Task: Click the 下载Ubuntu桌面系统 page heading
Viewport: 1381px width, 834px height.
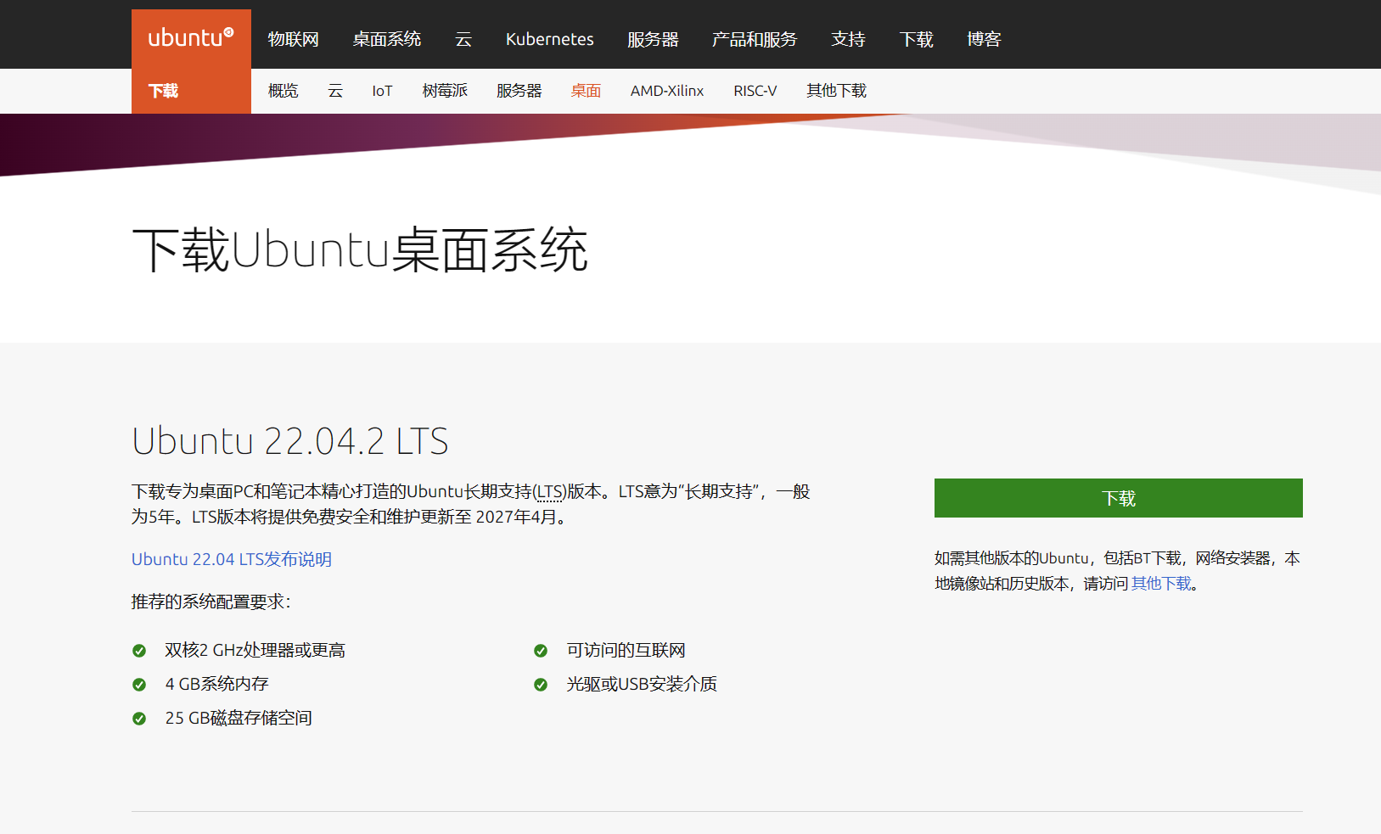Action: [x=360, y=250]
